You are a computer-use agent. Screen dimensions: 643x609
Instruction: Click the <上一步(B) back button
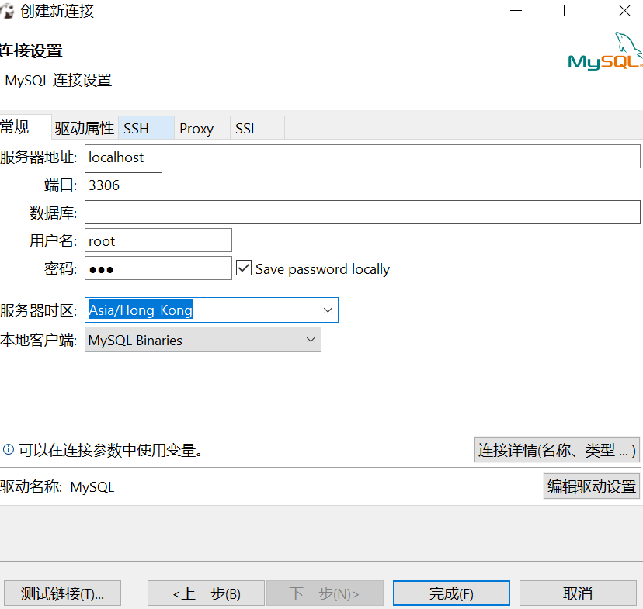(x=206, y=593)
